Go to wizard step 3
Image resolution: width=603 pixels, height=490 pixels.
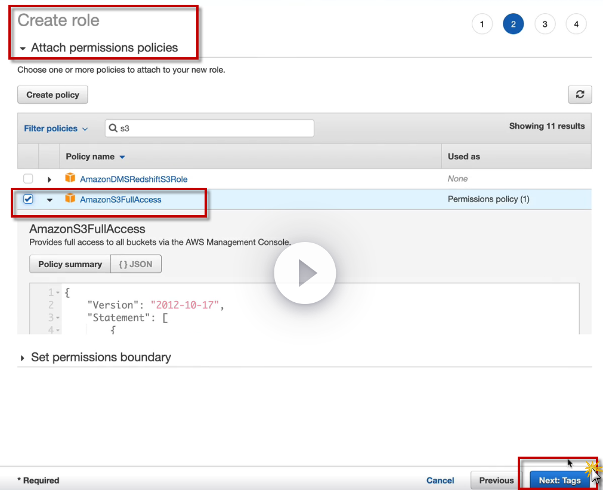tap(545, 24)
